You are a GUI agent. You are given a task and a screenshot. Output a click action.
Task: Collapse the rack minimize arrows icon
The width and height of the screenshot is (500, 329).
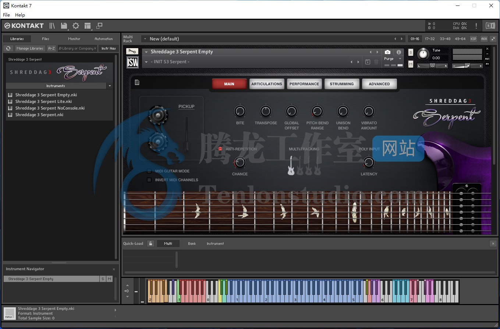(x=493, y=39)
